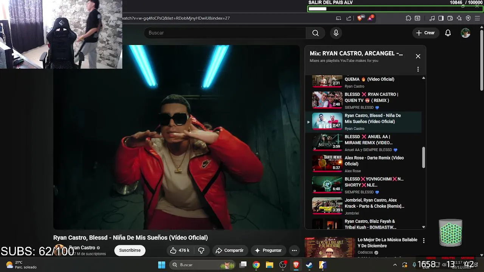The height and width of the screenshot is (272, 484).
Task: Click the video title Niña De Mis Sueños
Action: pyautogui.click(x=130, y=238)
